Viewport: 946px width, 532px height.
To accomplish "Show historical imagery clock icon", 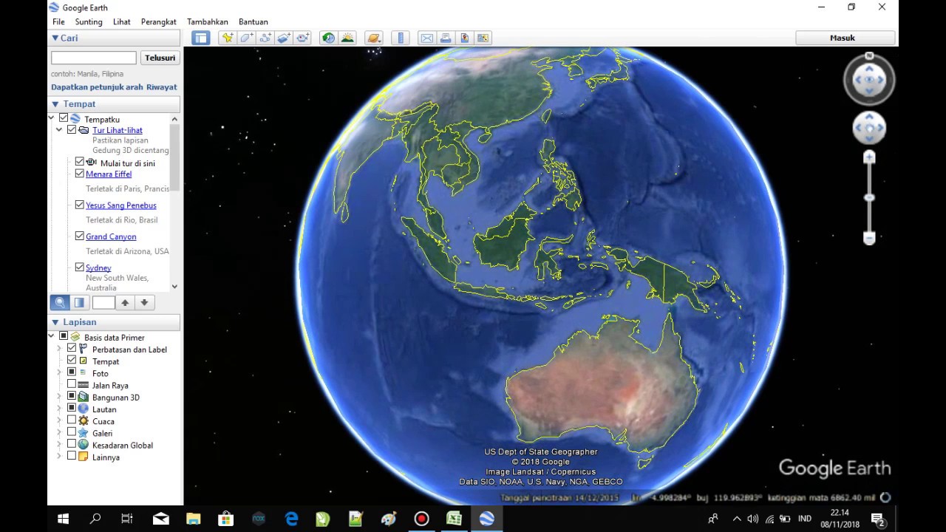I will pos(328,38).
